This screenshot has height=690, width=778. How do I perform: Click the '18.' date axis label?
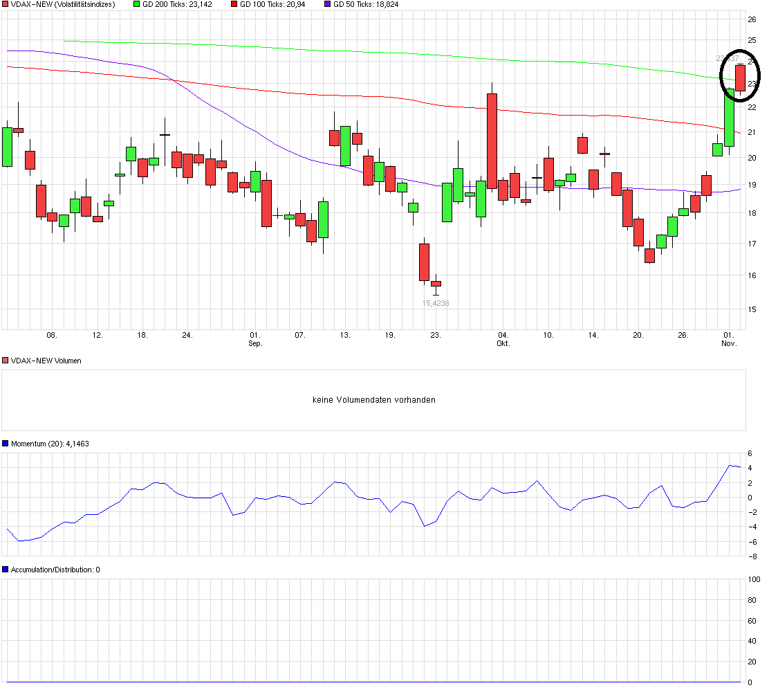pyautogui.click(x=142, y=336)
